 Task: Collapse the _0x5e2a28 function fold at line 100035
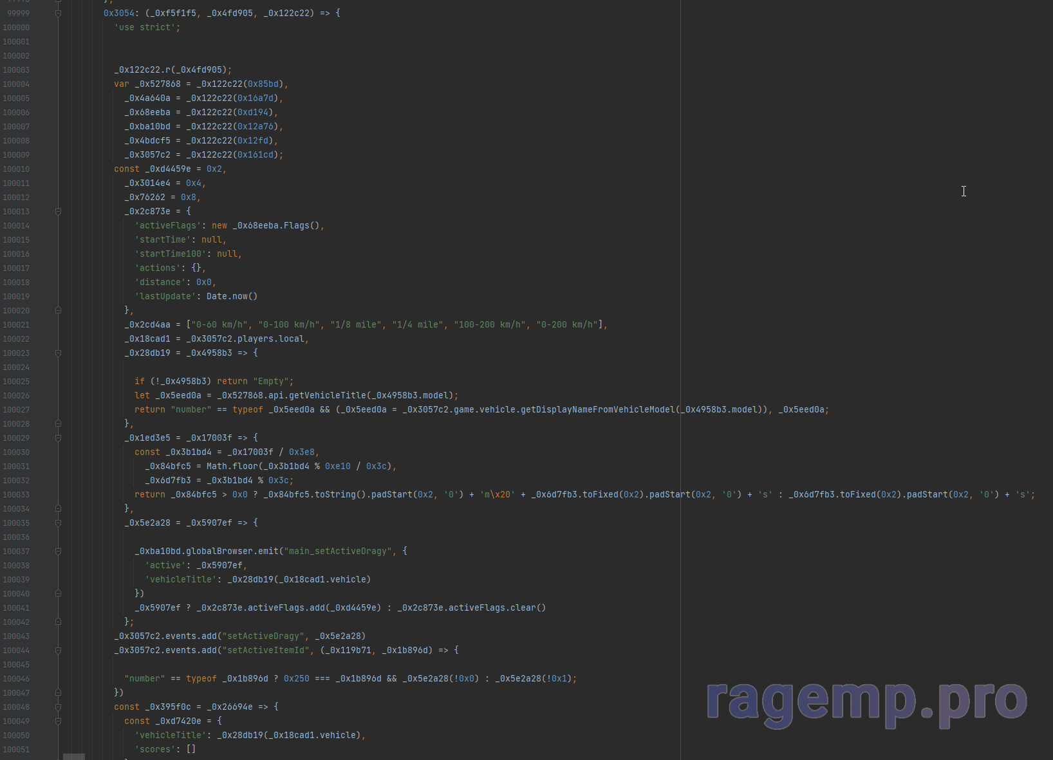(x=58, y=523)
